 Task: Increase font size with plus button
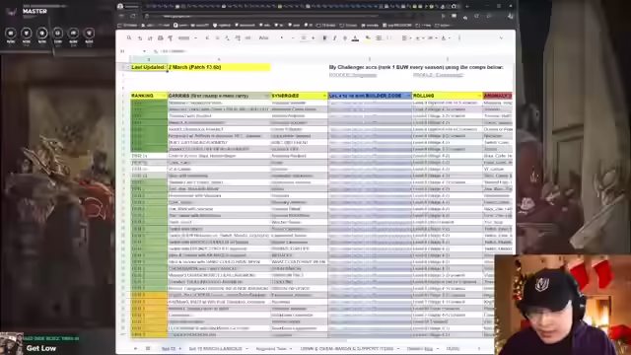click(314, 38)
